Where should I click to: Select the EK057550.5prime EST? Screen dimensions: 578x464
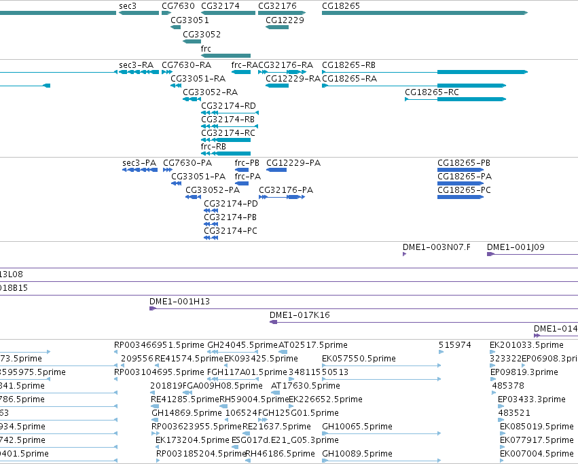point(381,365)
